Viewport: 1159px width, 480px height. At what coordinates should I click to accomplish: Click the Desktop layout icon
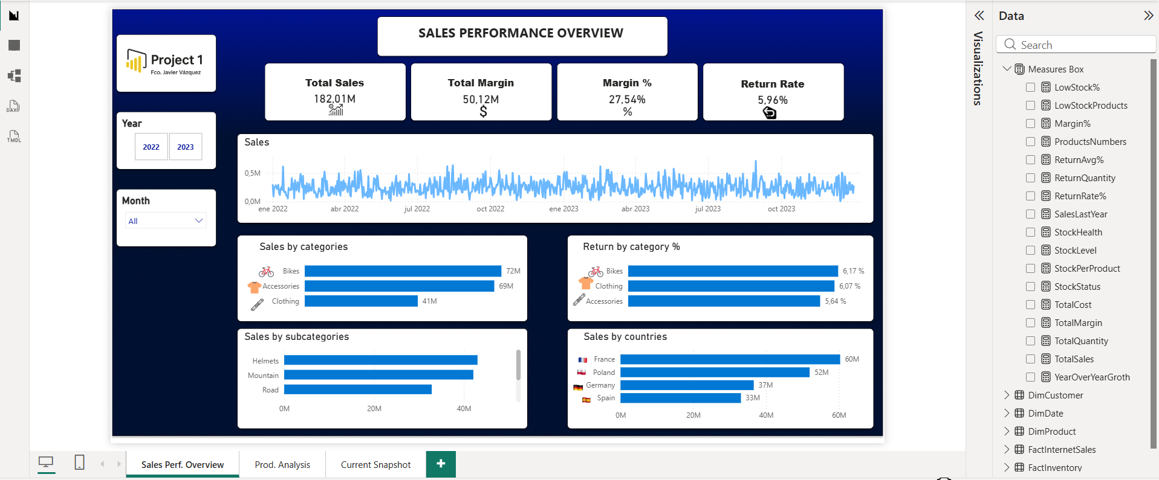46,463
